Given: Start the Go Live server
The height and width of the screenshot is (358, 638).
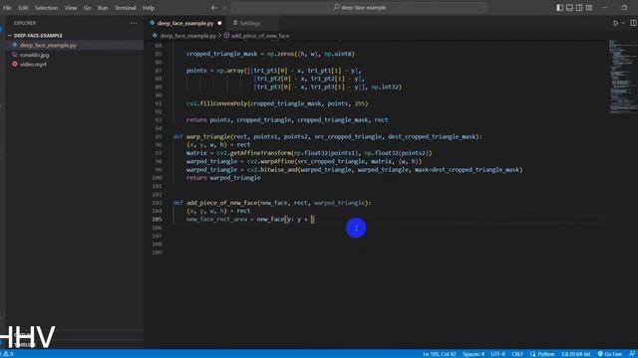Looking at the screenshot, I should click(609, 354).
